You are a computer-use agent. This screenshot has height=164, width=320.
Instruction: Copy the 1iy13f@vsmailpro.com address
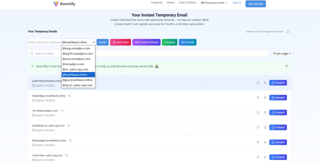click(x=62, y=111)
